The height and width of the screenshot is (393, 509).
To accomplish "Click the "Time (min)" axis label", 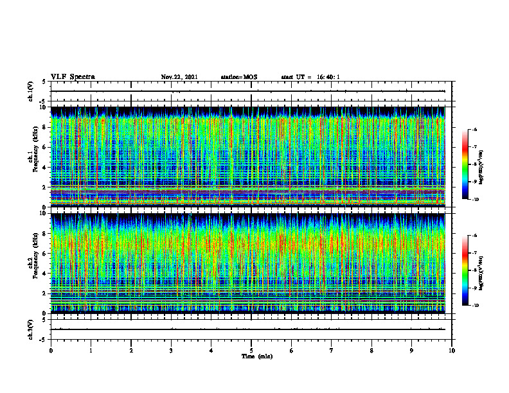I will pyautogui.click(x=257, y=356).
